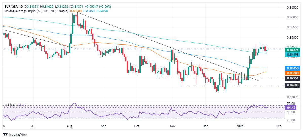Click the 0.82000 price axis label

(x=292, y=97)
